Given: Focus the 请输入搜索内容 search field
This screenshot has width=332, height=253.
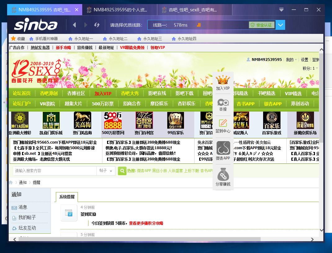Looking at the screenshot, I should coord(55,171).
